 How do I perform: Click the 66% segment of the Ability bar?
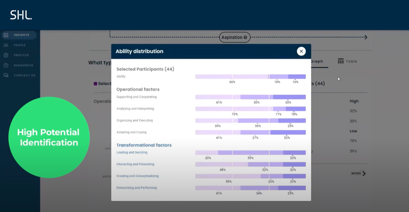pyautogui.click(x=232, y=76)
